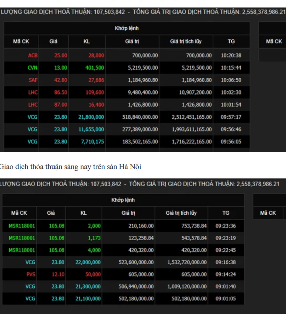Click cumulative value 1,993,611,165.00
This screenshot has width=288, height=316.
click(x=192, y=129)
